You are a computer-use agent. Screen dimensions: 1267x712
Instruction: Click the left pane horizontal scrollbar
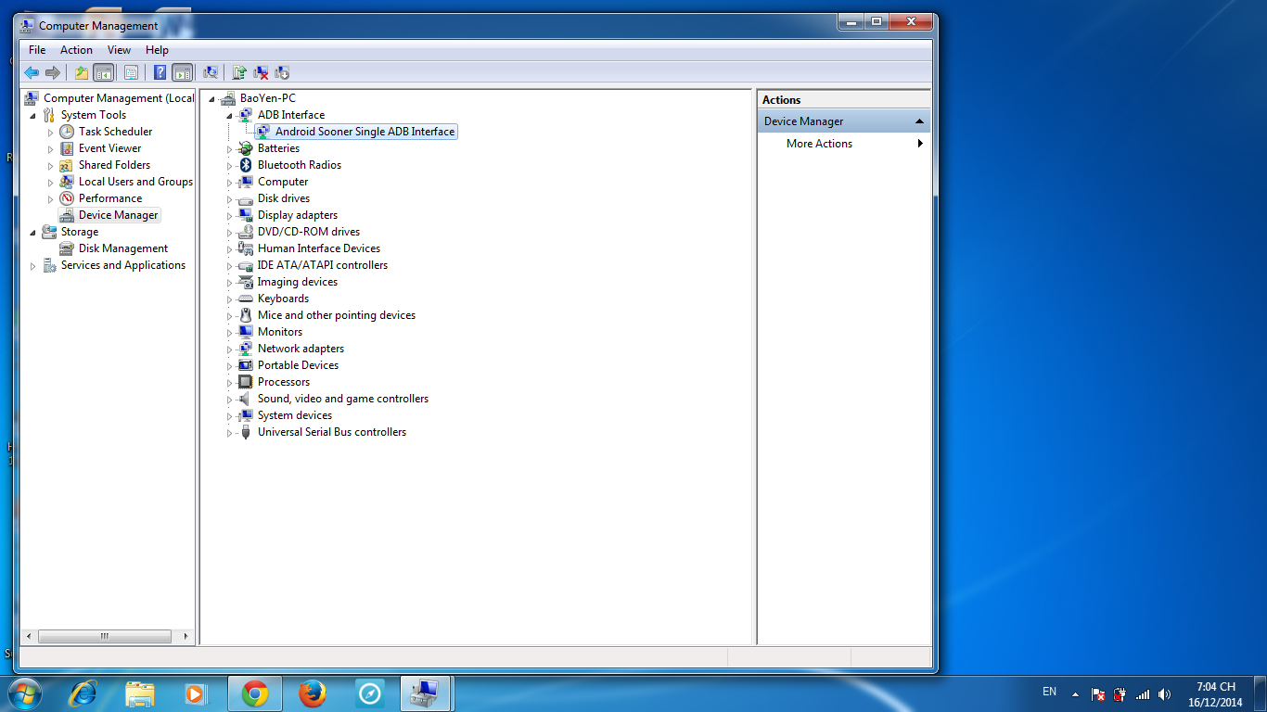point(104,637)
